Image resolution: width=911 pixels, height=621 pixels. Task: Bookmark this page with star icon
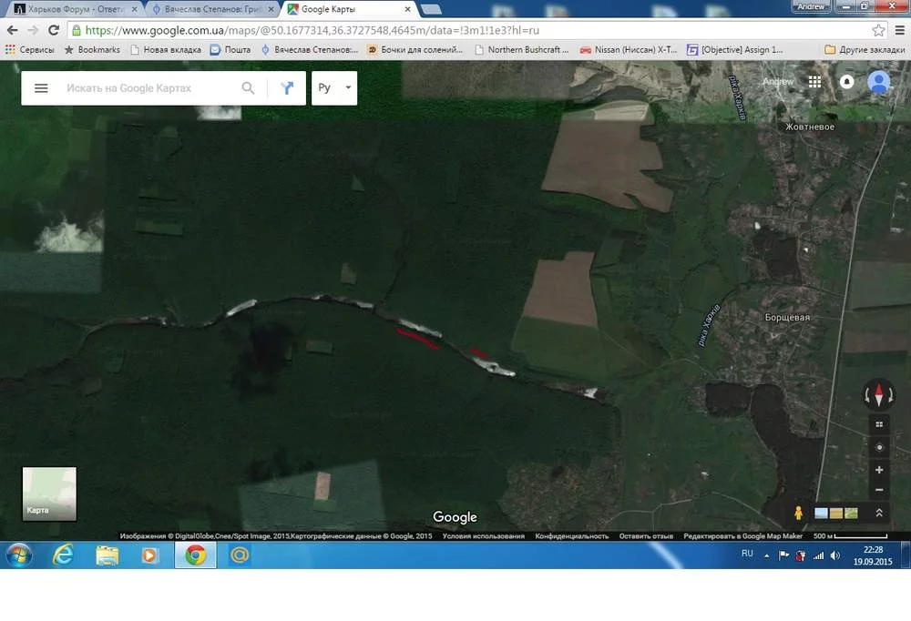point(878,30)
